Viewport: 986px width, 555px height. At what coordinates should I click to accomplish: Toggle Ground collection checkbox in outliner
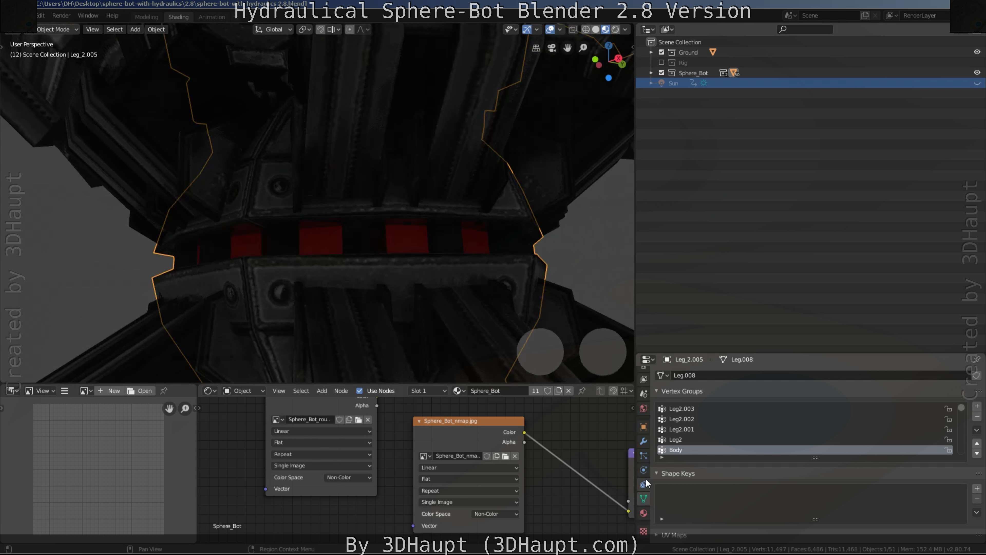coord(661,52)
